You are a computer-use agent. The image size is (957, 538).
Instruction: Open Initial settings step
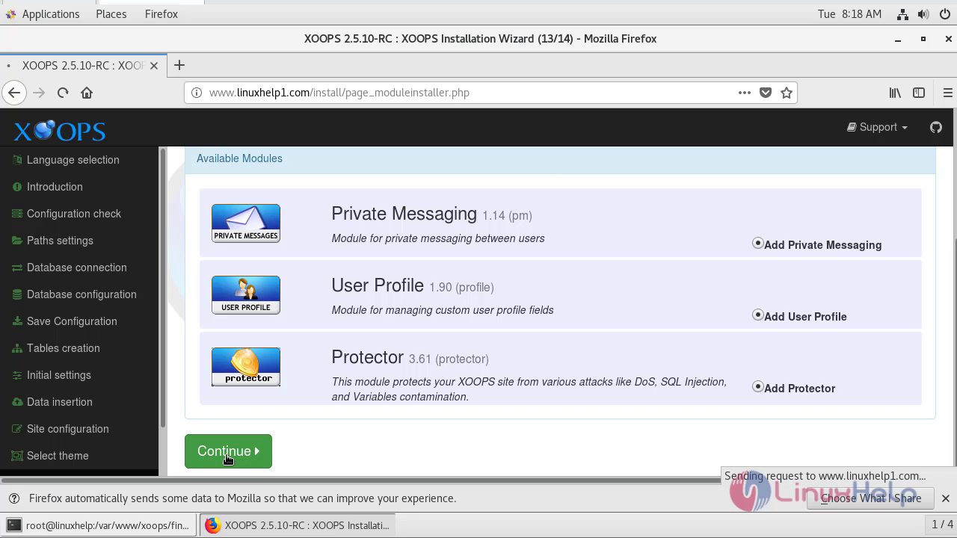(x=58, y=375)
